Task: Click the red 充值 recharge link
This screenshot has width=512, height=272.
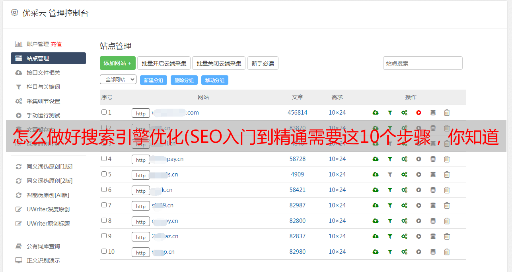Action: [x=56, y=44]
